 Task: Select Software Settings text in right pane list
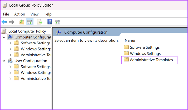click(x=145, y=47)
